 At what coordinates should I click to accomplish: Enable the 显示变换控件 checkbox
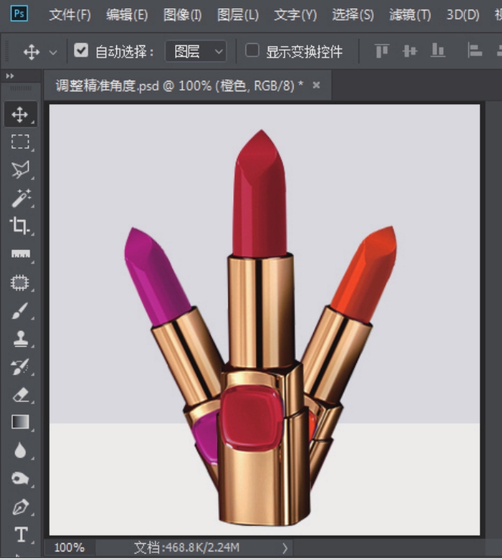pyautogui.click(x=252, y=51)
